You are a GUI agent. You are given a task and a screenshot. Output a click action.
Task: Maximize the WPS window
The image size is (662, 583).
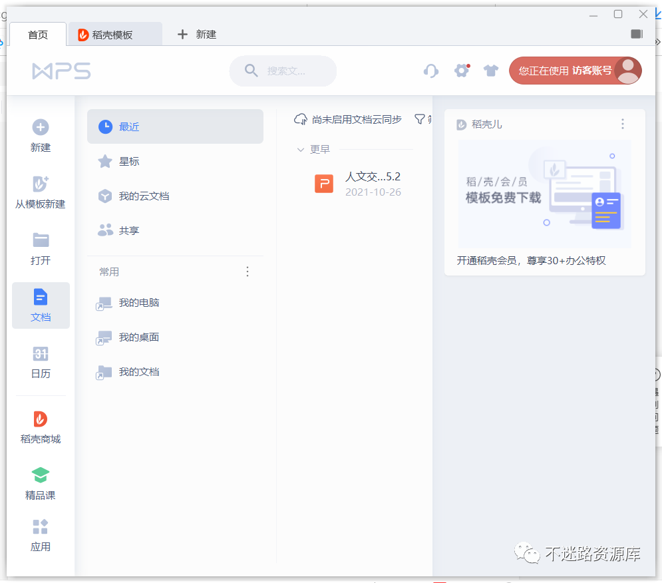[617, 15]
